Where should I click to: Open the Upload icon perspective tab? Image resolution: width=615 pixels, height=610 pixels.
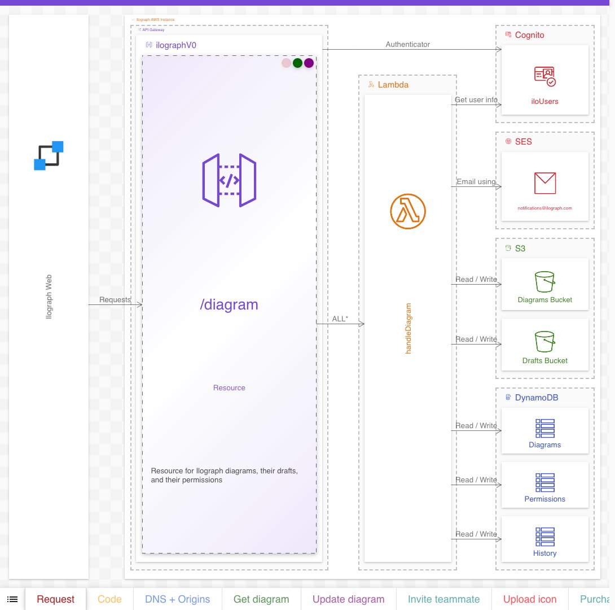coord(529,599)
